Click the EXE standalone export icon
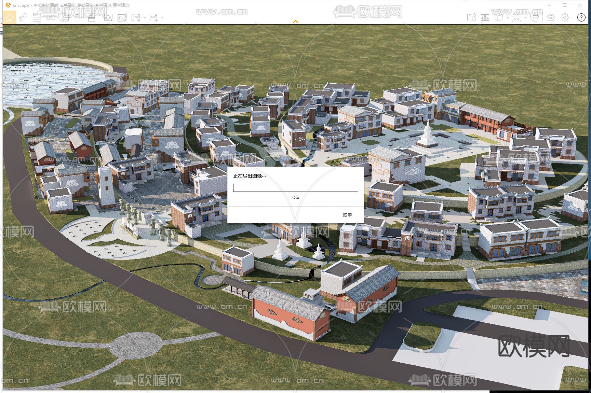Viewport: 591px width, 393px height. (154, 17)
